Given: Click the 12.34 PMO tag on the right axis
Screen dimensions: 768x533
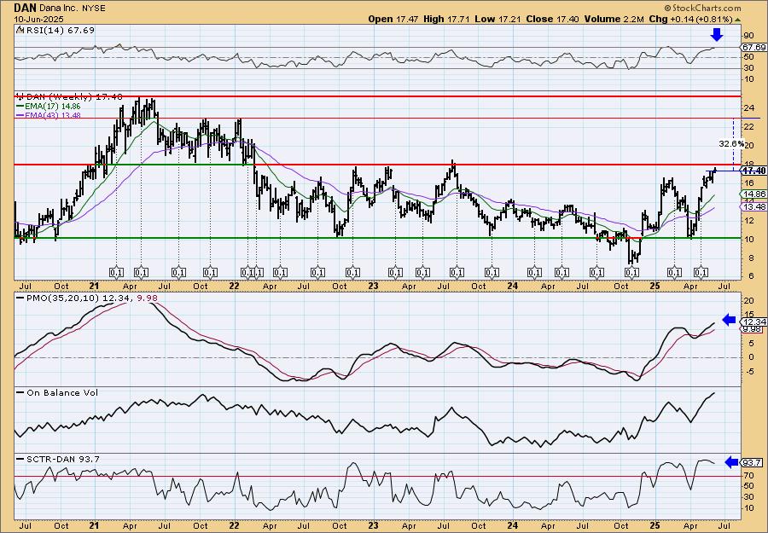Looking at the screenshot, I should click(x=754, y=322).
